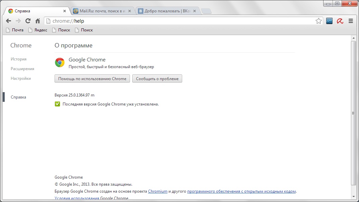359x202 pixels.
Task: Open История in the sidebar
Action: point(18,59)
